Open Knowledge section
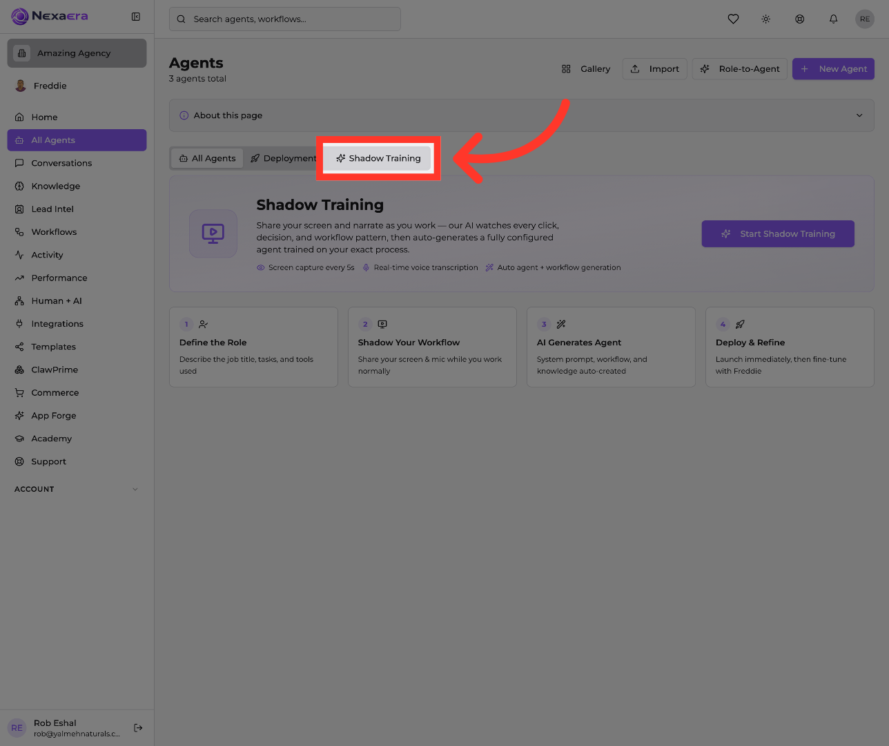The image size is (889, 746). pos(77,186)
